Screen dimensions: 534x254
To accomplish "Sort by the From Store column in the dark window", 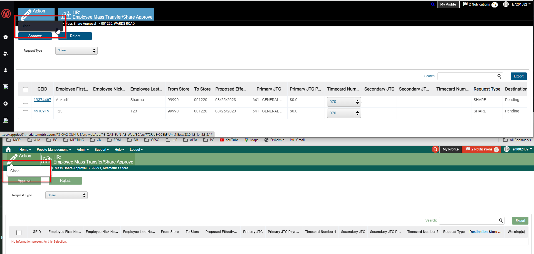I will [178, 89].
